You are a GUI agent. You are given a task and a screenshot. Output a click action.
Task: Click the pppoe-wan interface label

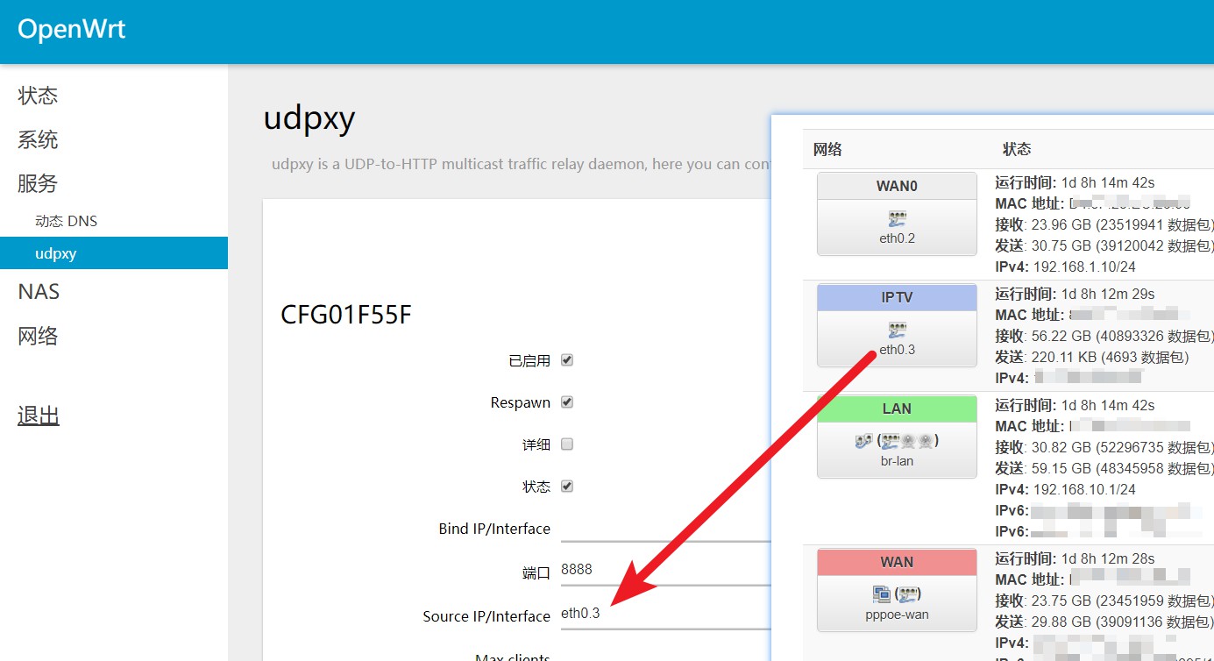pos(897,615)
